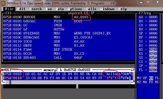Toggle the PL sign flag
Viewport: 163px width, 99px height.
[x=157, y=78]
